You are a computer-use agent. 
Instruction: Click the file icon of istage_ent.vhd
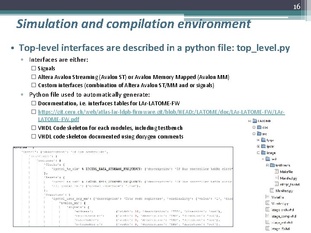pyautogui.click(x=268, y=222)
